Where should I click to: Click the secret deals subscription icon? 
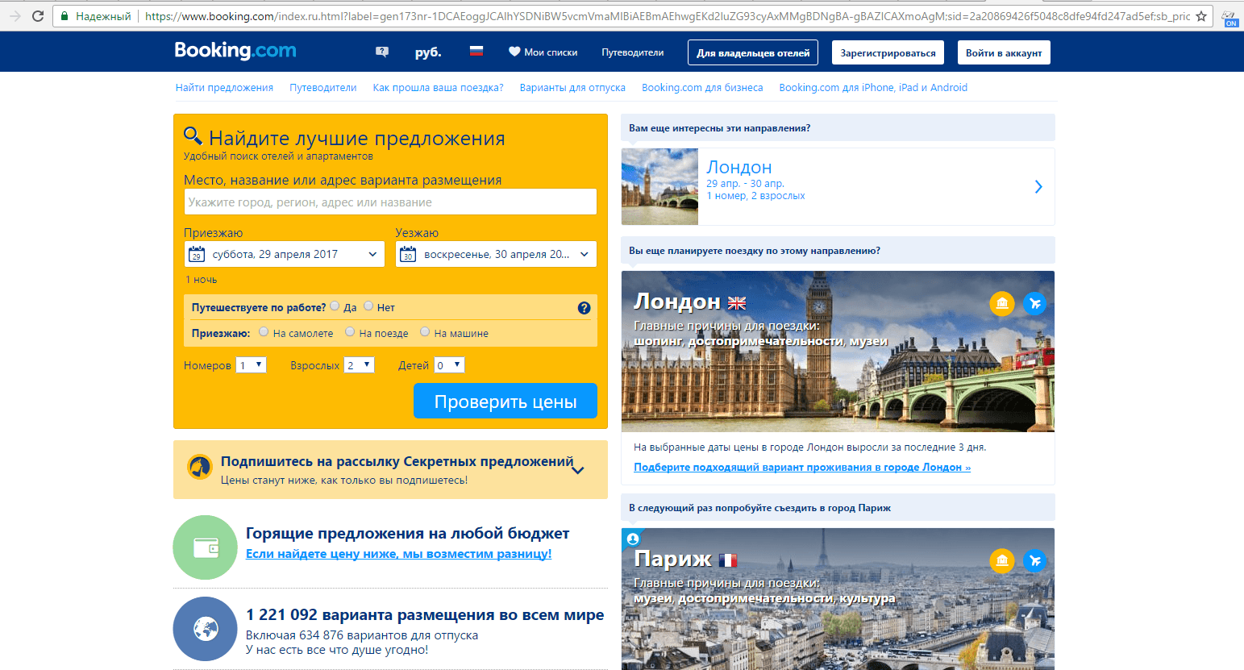pos(200,467)
